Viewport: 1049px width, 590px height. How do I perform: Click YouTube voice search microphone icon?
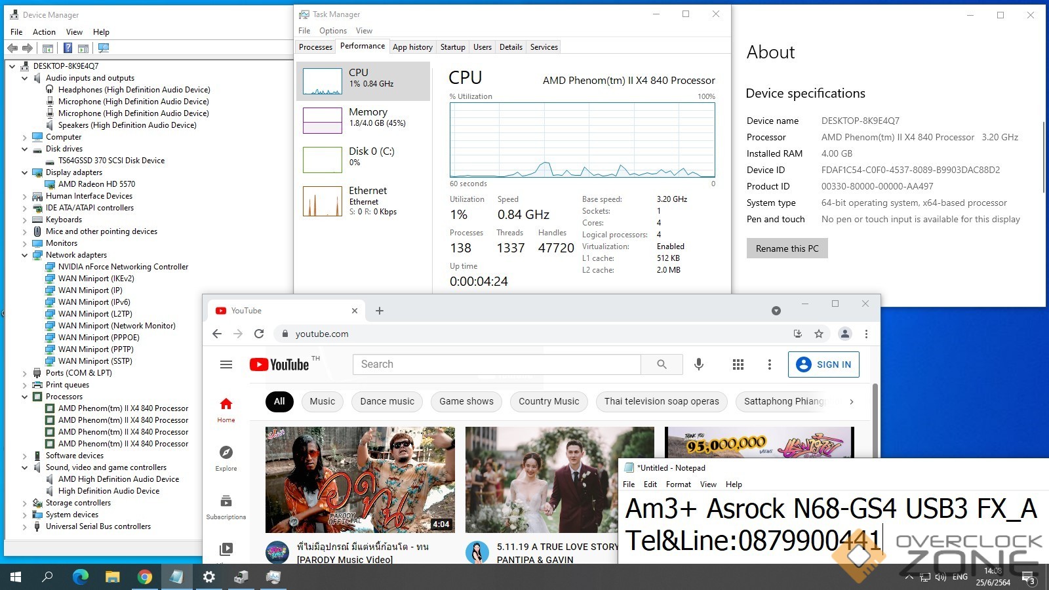699,364
